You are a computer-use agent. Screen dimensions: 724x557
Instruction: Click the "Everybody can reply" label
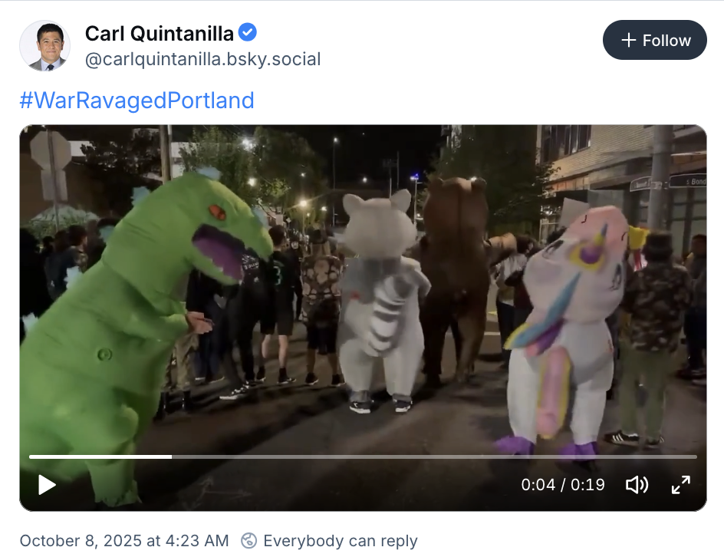[x=340, y=540]
